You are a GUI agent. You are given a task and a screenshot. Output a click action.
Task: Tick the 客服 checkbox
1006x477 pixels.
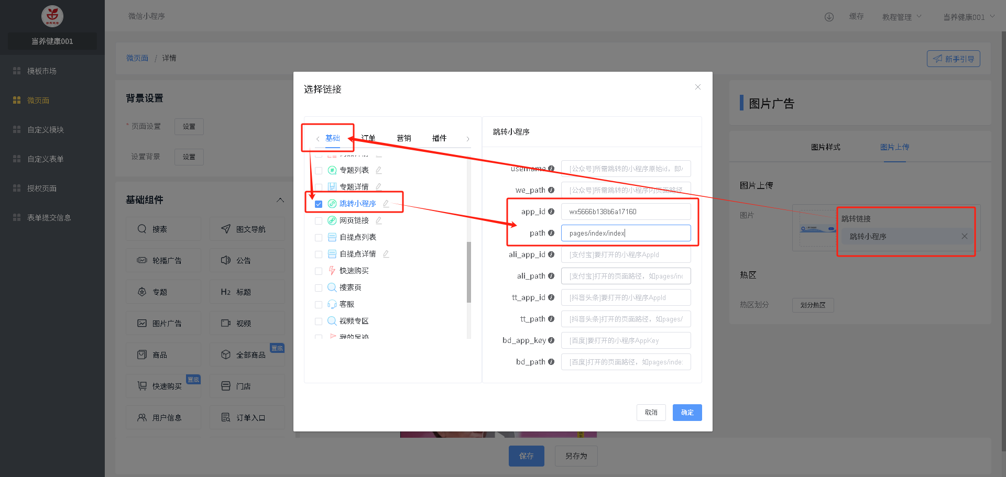pos(319,305)
